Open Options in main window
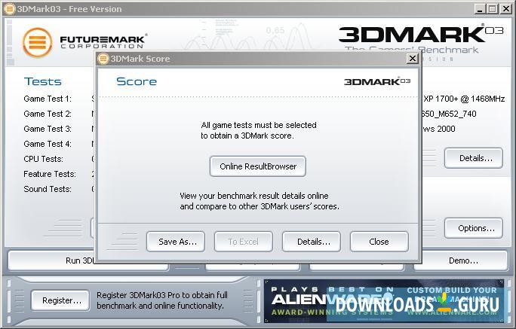Screen dimensions: 516x329 coord(474,228)
